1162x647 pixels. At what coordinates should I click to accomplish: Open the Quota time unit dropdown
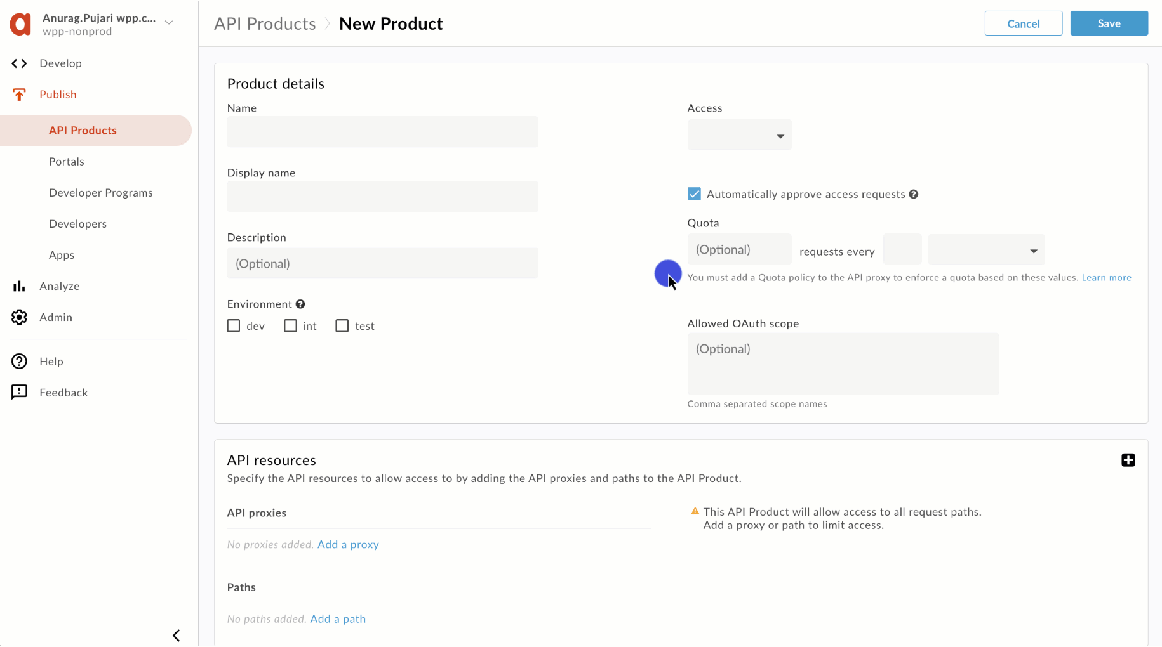click(986, 251)
